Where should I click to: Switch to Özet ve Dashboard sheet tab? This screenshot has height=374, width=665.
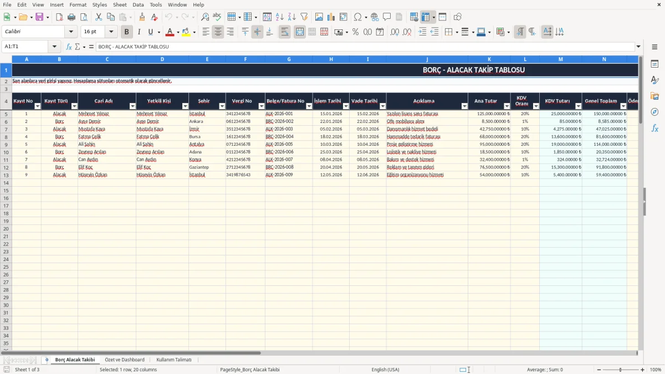click(125, 360)
